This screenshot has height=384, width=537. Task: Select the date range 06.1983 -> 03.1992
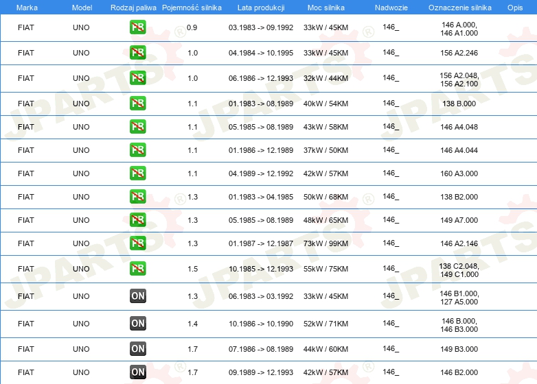(261, 296)
